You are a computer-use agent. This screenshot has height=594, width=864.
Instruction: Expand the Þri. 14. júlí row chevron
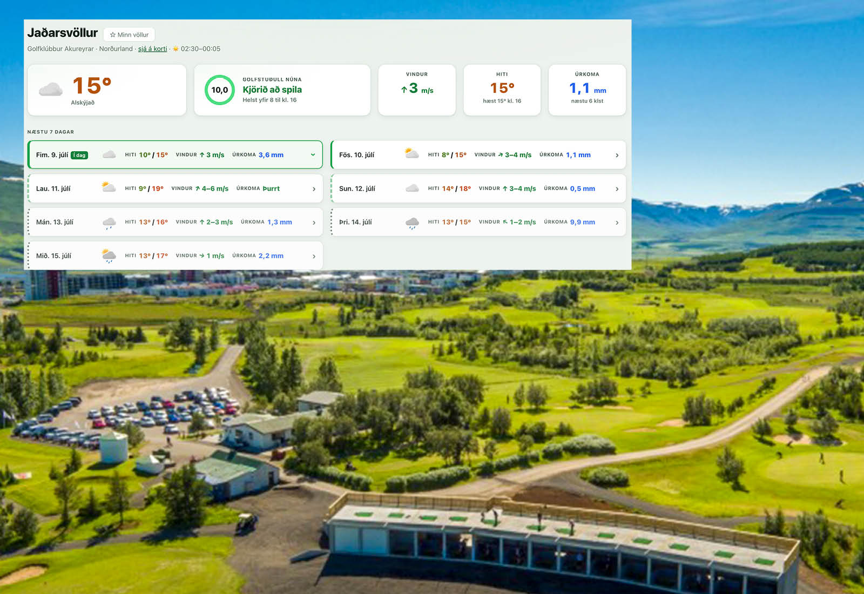pos(617,222)
